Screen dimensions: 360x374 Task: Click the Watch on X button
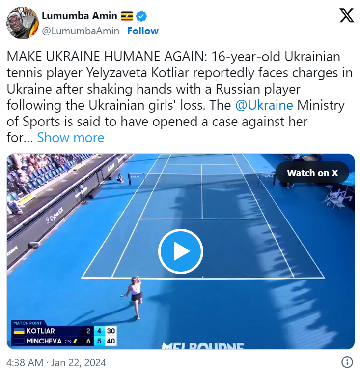312,173
